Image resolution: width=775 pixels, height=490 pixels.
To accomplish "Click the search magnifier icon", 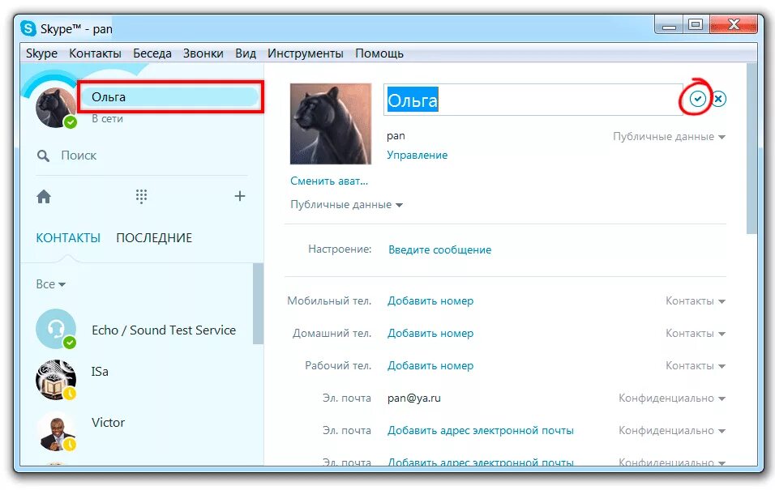I will click(43, 156).
